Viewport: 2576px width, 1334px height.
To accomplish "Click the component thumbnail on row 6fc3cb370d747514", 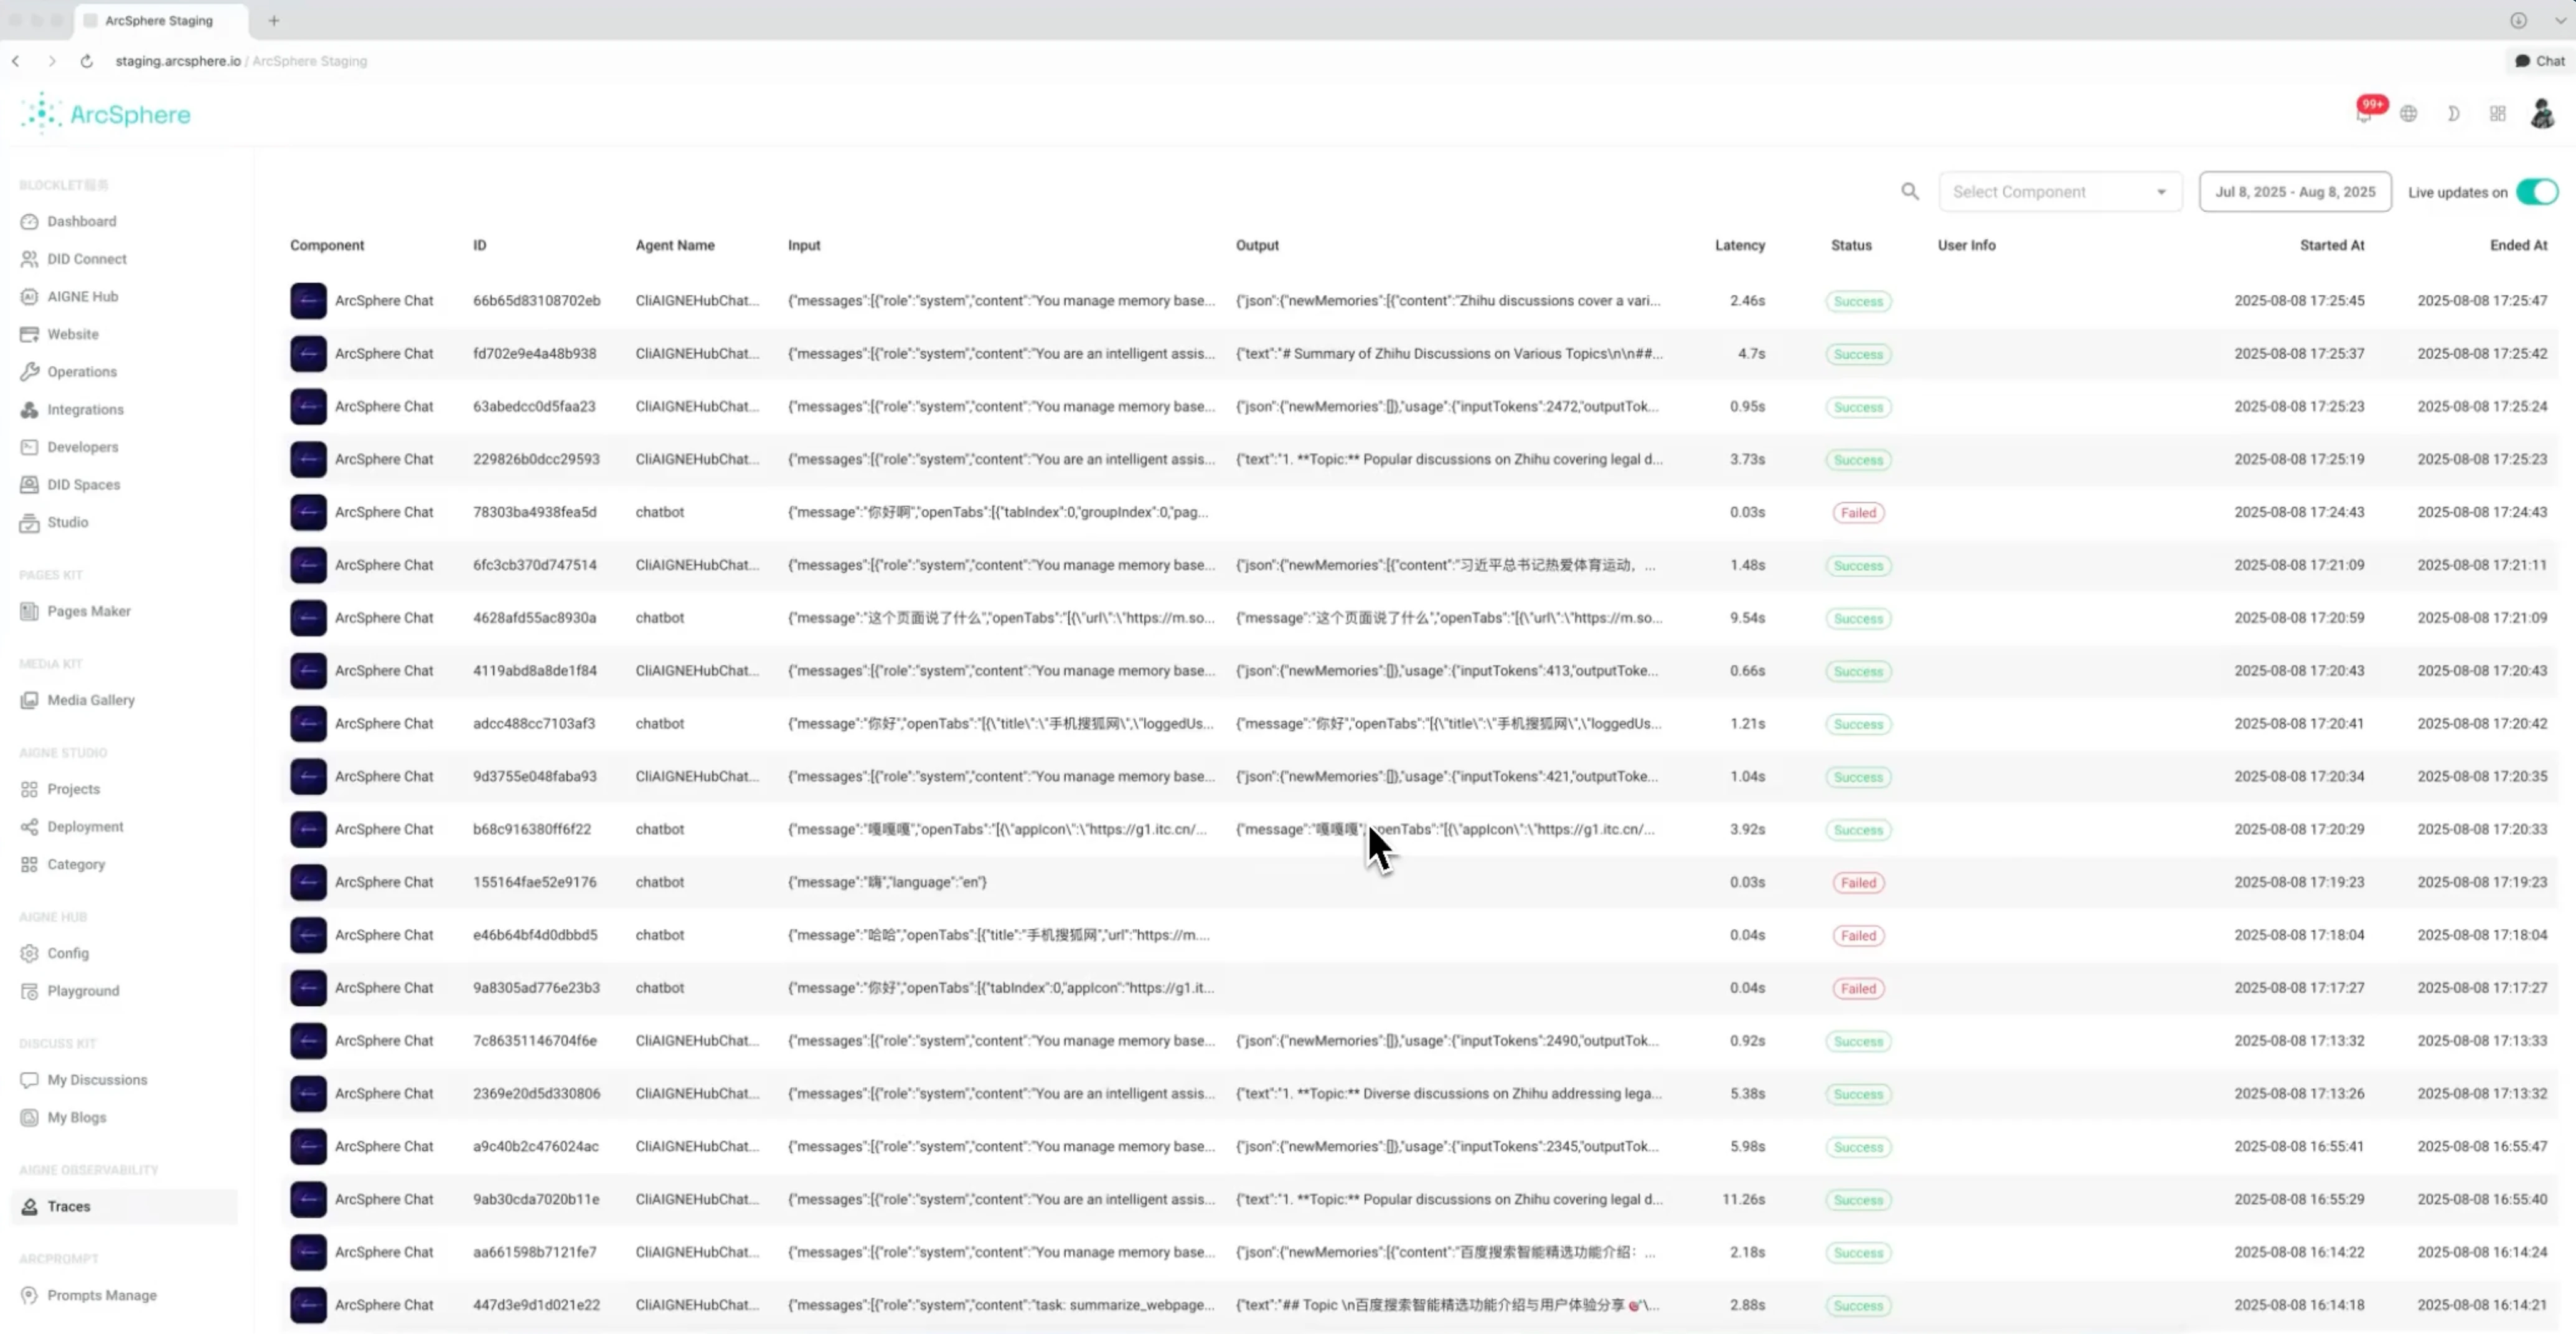I will (x=308, y=565).
